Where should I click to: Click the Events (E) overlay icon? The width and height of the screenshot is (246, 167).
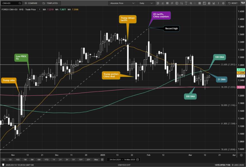click(176, 3)
